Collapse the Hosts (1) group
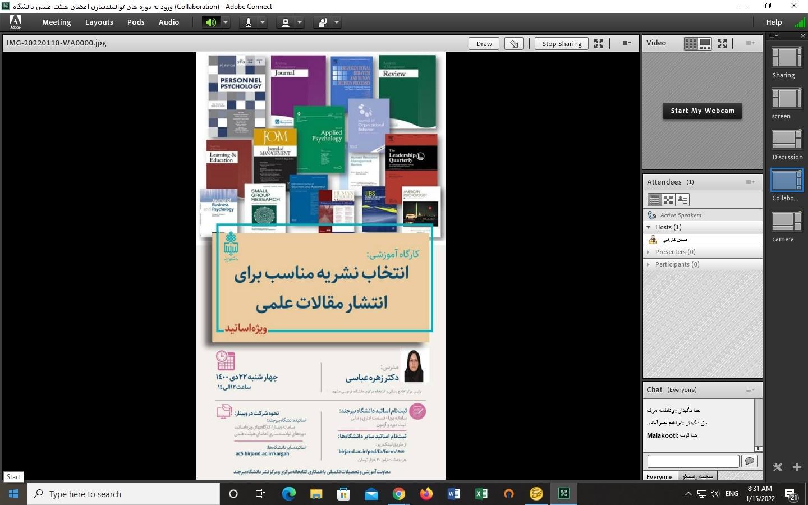 pyautogui.click(x=649, y=227)
